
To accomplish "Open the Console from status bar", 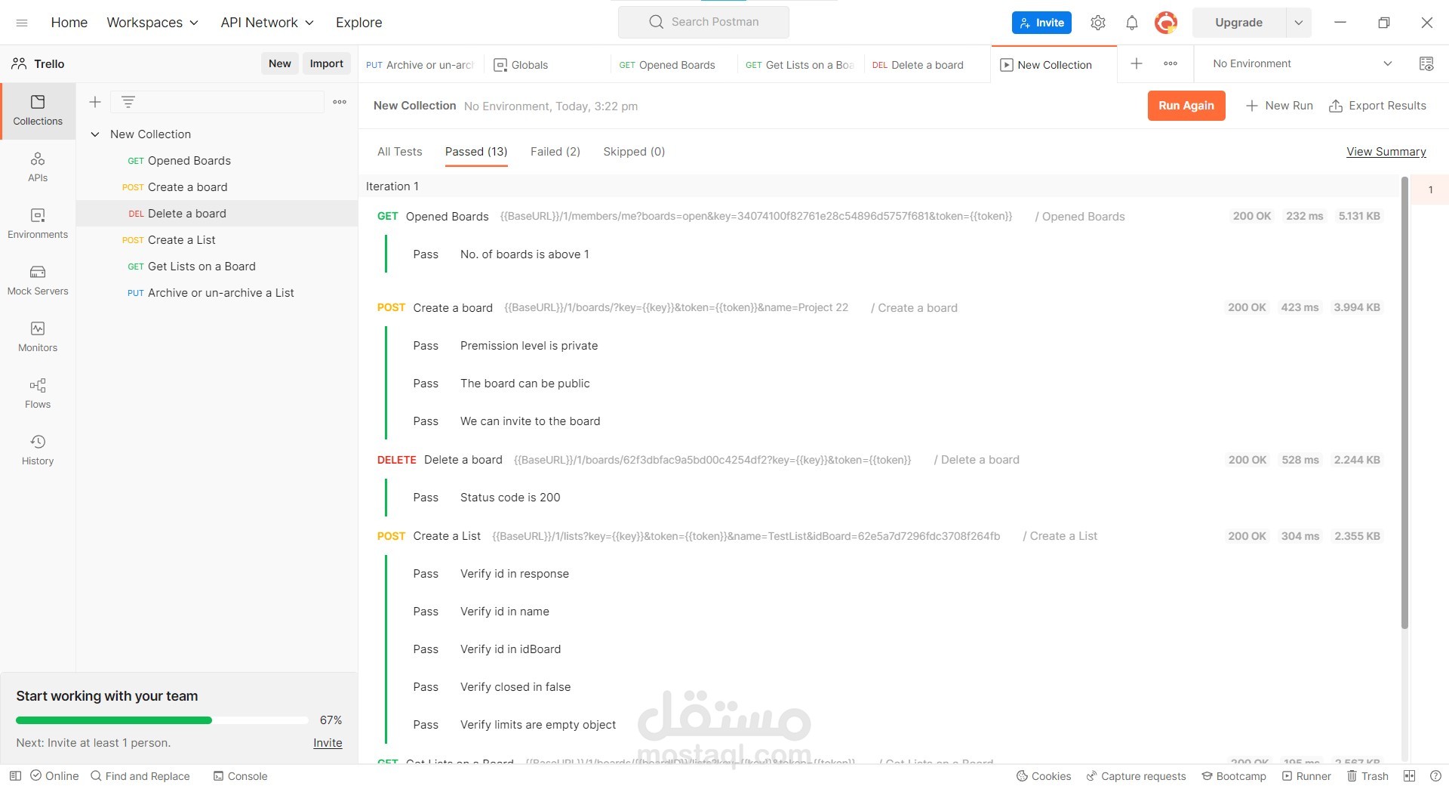I will pyautogui.click(x=240, y=775).
